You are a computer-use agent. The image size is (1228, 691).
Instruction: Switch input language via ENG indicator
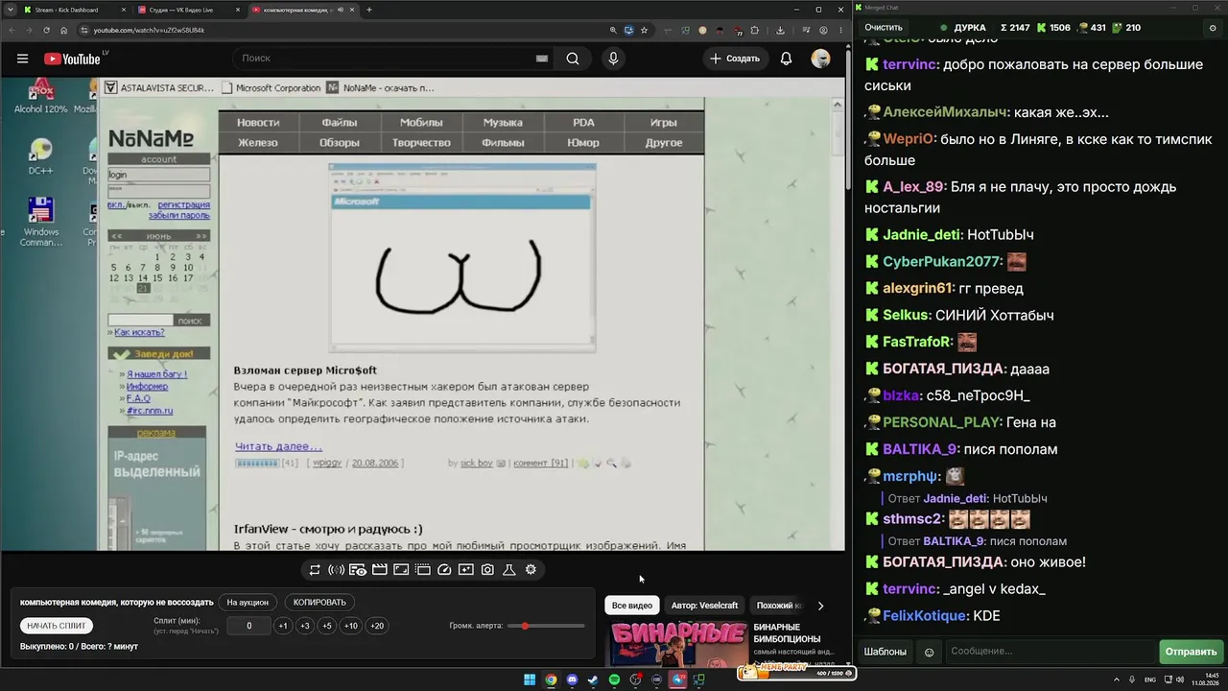coord(1150,680)
